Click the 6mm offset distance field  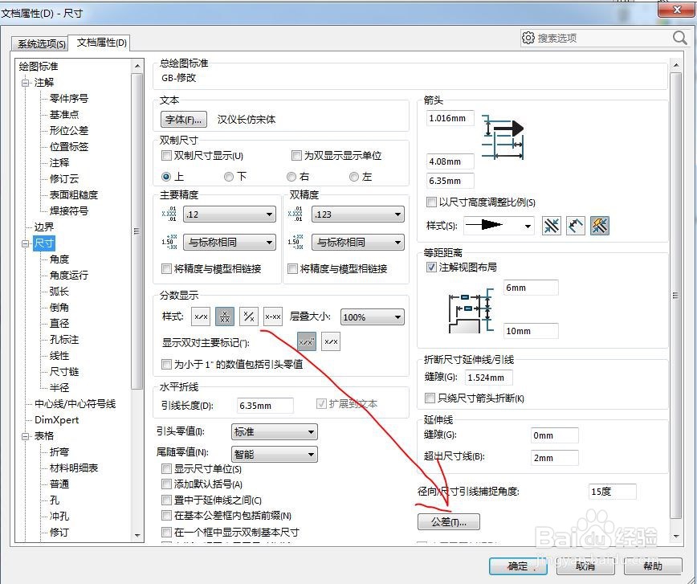(x=531, y=288)
